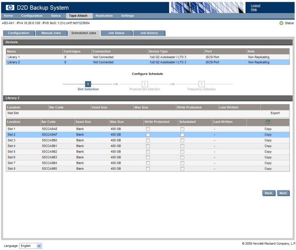Viewport: 296px width, 250px height.
Task: Select the Slot 4 row label
Action: coord(11,146)
